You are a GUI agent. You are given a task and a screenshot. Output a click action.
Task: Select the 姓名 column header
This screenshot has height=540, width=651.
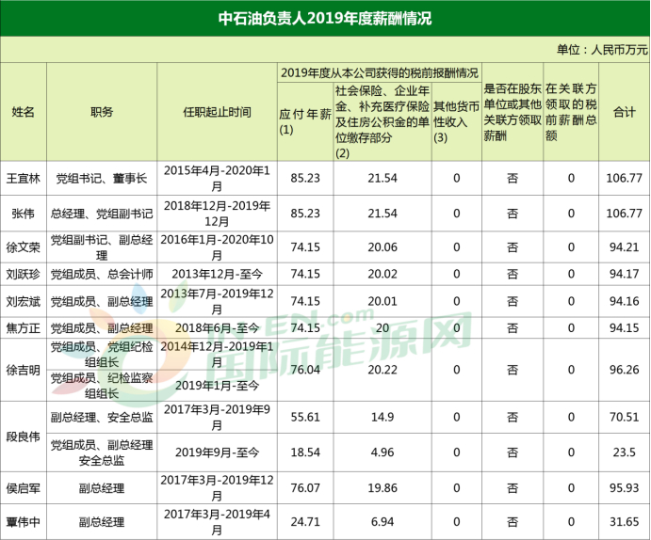tap(24, 112)
